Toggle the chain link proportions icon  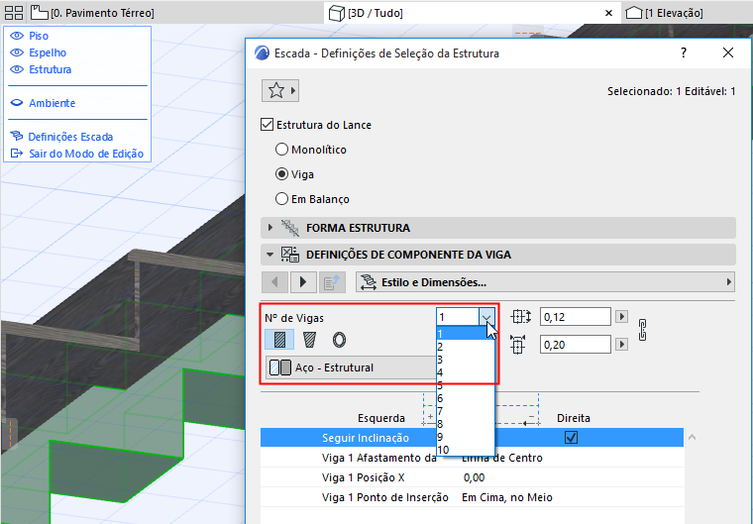pyautogui.click(x=643, y=331)
